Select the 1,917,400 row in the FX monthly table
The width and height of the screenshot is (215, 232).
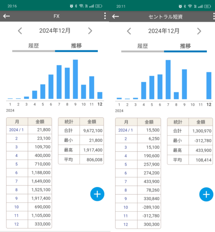point(29,198)
